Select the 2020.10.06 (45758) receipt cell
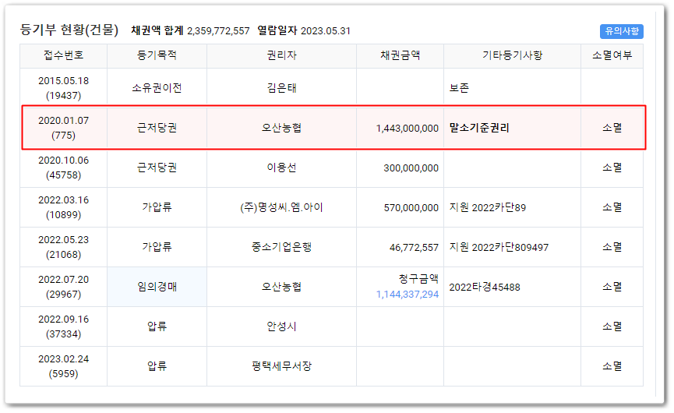Screen dimensions: 674x413 pyautogui.click(x=64, y=168)
